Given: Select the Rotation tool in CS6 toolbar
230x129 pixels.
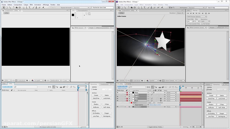Looking at the screenshot, I should click(129, 7).
